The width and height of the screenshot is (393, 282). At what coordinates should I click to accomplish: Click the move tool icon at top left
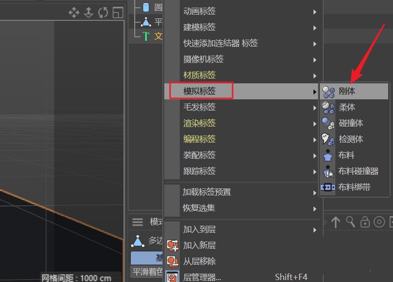point(74,13)
